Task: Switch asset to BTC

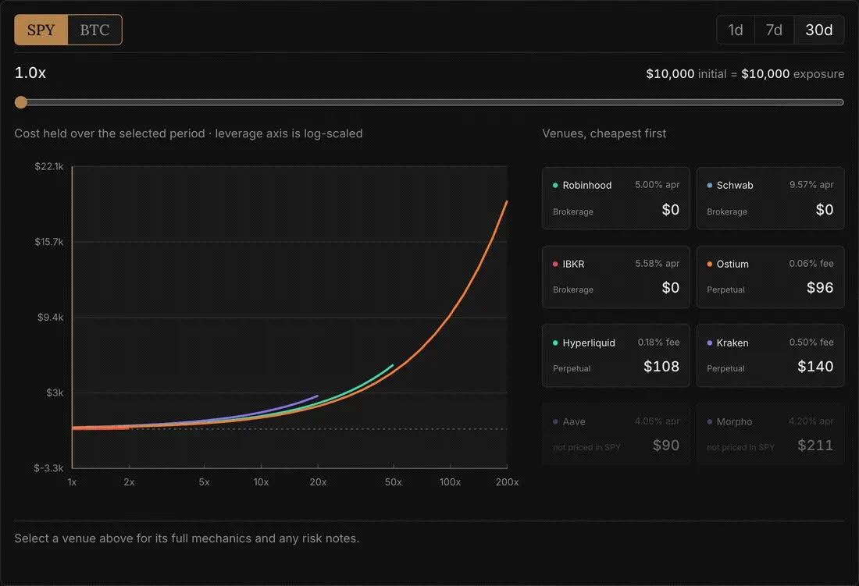Action: pyautogui.click(x=94, y=30)
